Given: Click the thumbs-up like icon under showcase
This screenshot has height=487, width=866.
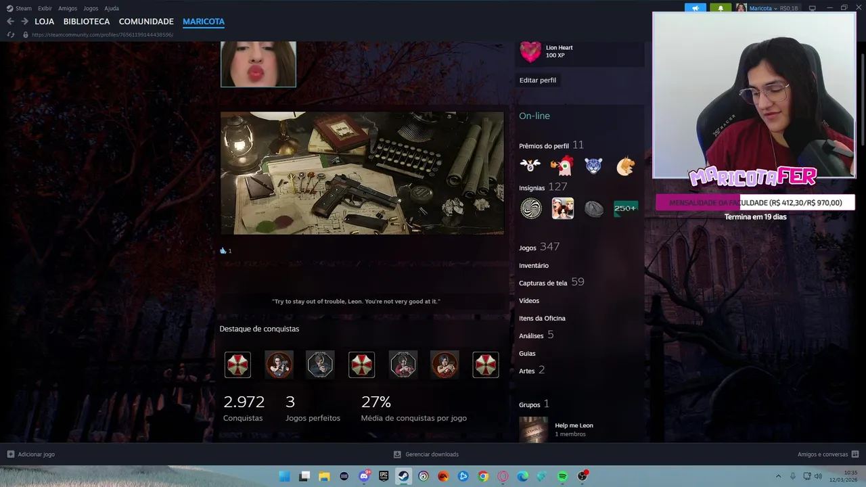Looking at the screenshot, I should click(223, 250).
